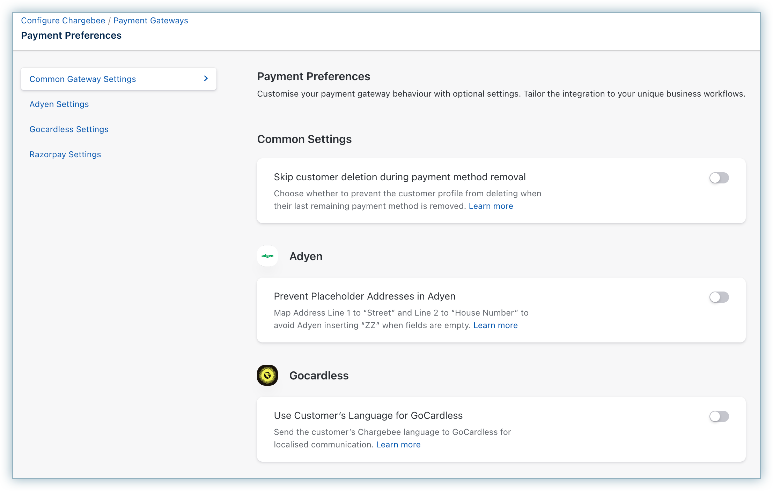Navigate to Payment Gateways breadcrumb

(150, 21)
